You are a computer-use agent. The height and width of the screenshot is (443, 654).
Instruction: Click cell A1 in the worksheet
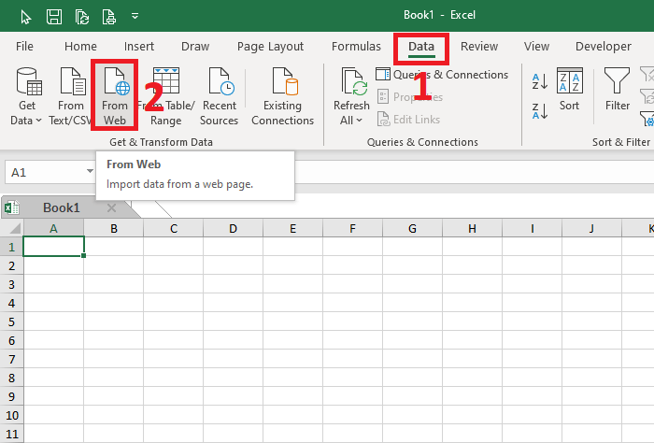(53, 247)
